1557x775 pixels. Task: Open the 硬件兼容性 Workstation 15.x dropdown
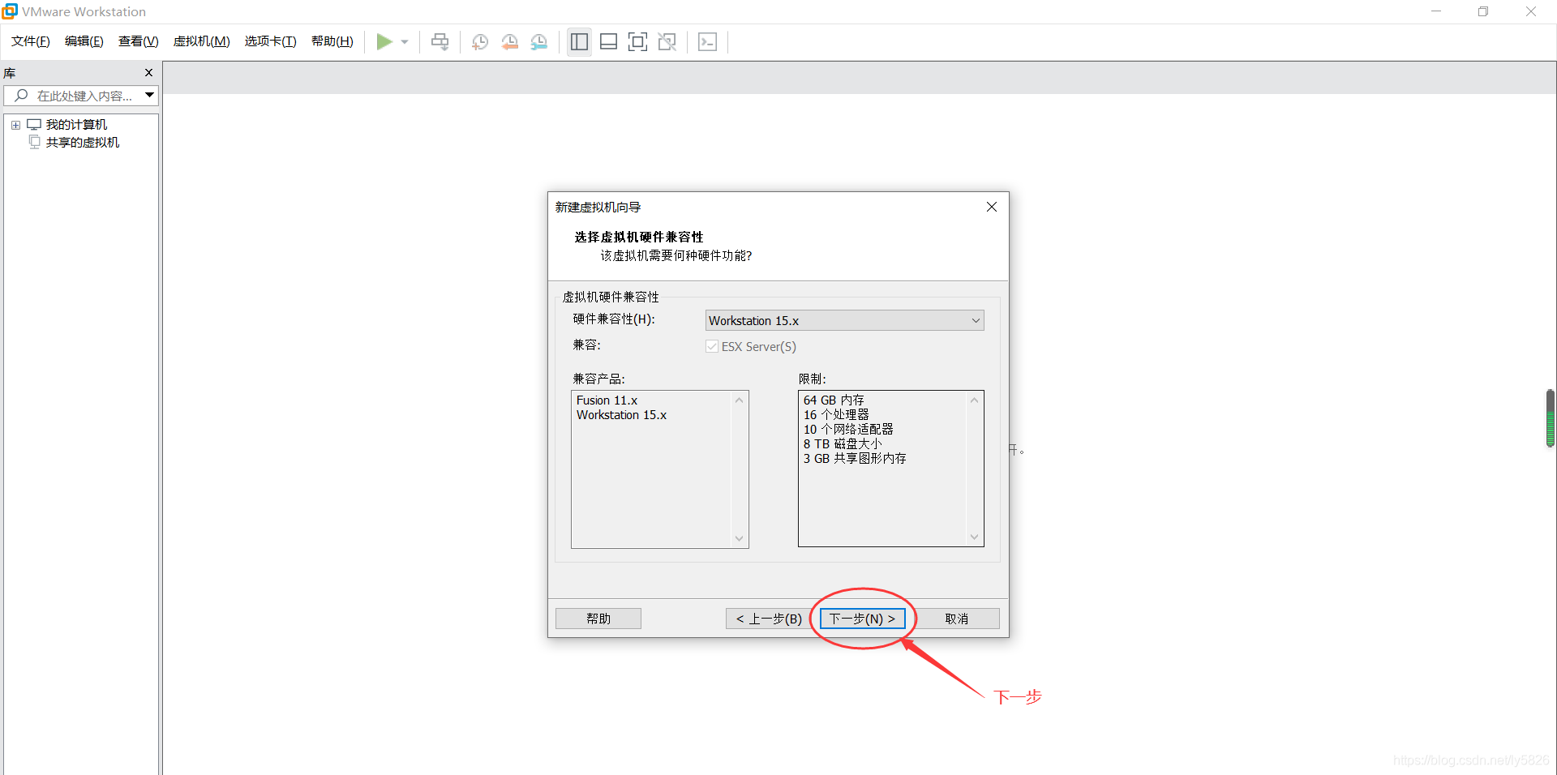point(844,320)
